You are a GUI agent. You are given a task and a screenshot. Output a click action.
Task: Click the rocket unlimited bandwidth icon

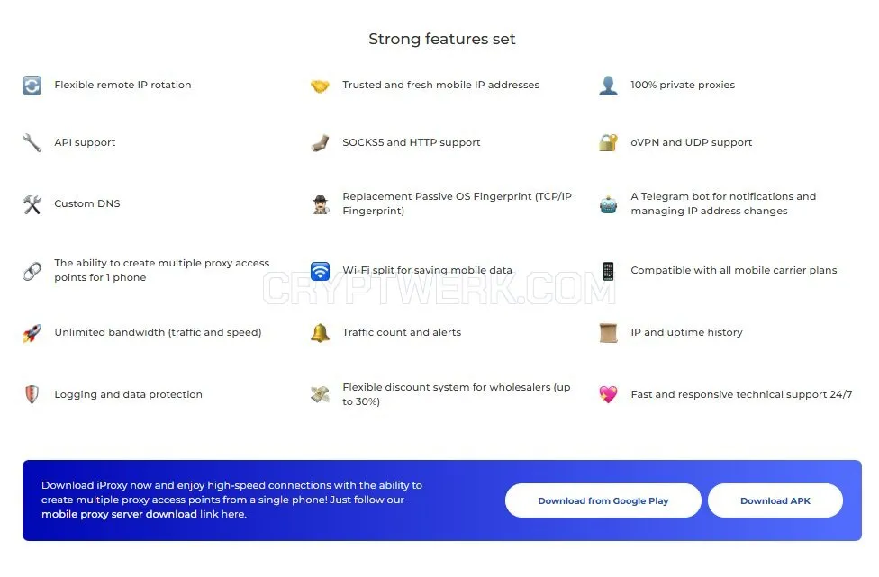(x=32, y=333)
